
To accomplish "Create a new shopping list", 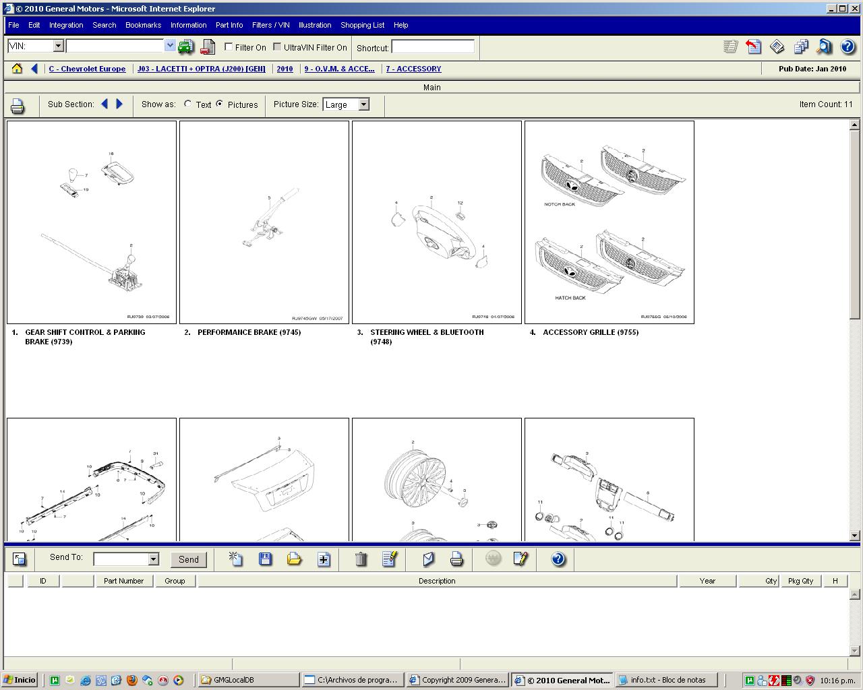I will pyautogui.click(x=235, y=559).
